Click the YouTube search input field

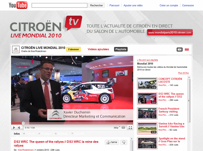[x=59, y=5]
